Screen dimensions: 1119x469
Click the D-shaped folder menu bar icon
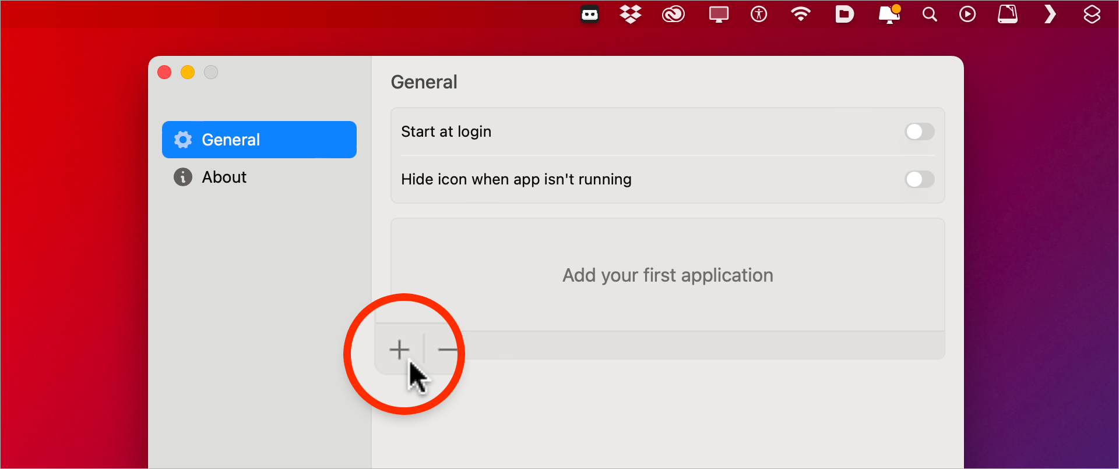click(x=844, y=14)
